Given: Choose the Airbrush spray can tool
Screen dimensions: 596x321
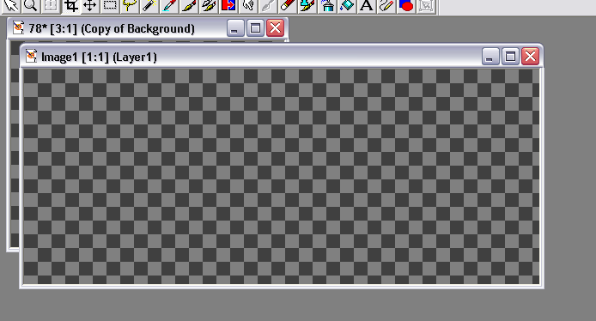Looking at the screenshot, I should pos(327,6).
